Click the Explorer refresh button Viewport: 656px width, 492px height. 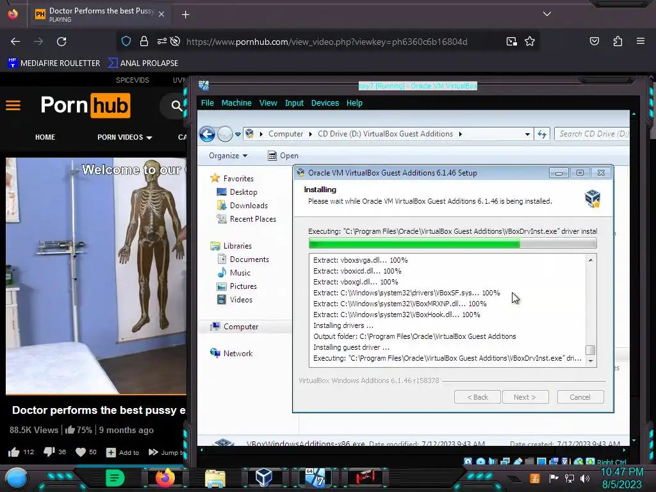pyautogui.click(x=542, y=134)
